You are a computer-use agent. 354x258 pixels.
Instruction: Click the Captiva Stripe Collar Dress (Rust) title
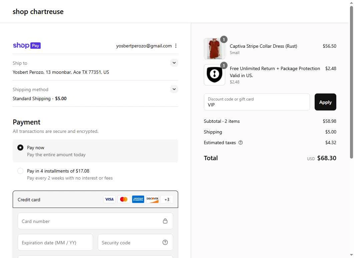[x=263, y=46]
